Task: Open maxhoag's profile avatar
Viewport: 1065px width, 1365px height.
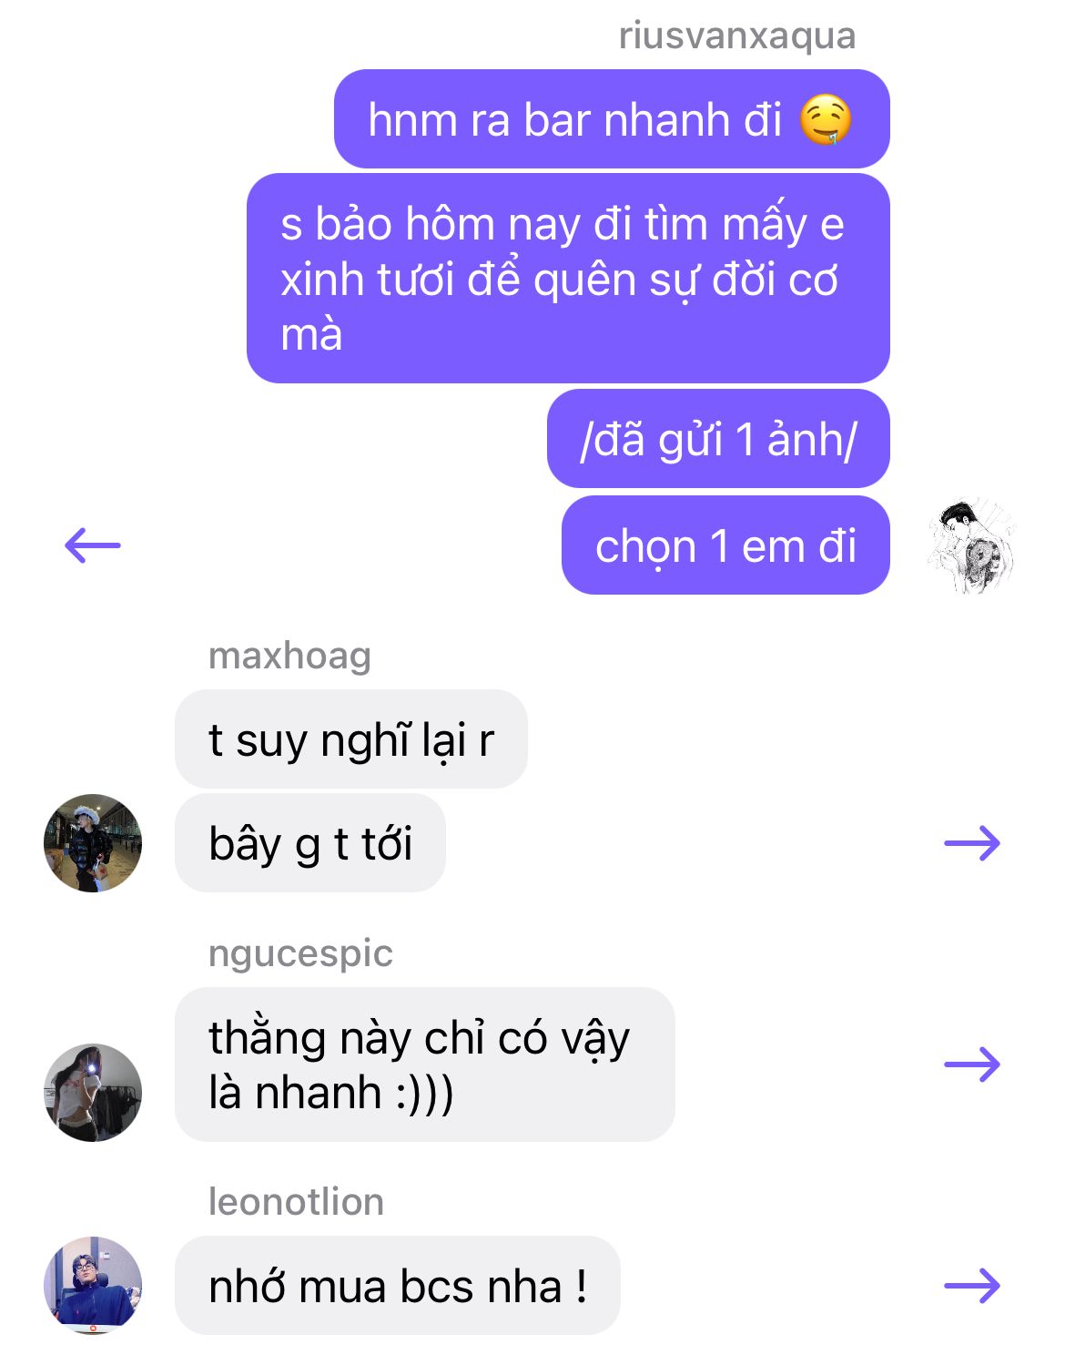Action: pos(93,843)
